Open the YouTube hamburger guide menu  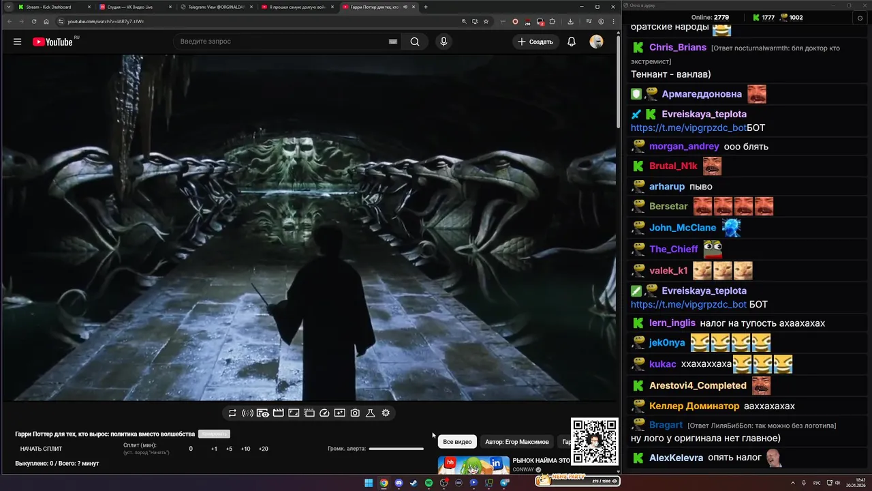(17, 42)
